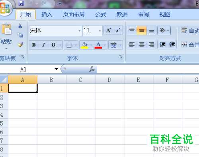This screenshot has width=199, height=157.
Task: Decrease indent icon
Action: tap(162, 45)
